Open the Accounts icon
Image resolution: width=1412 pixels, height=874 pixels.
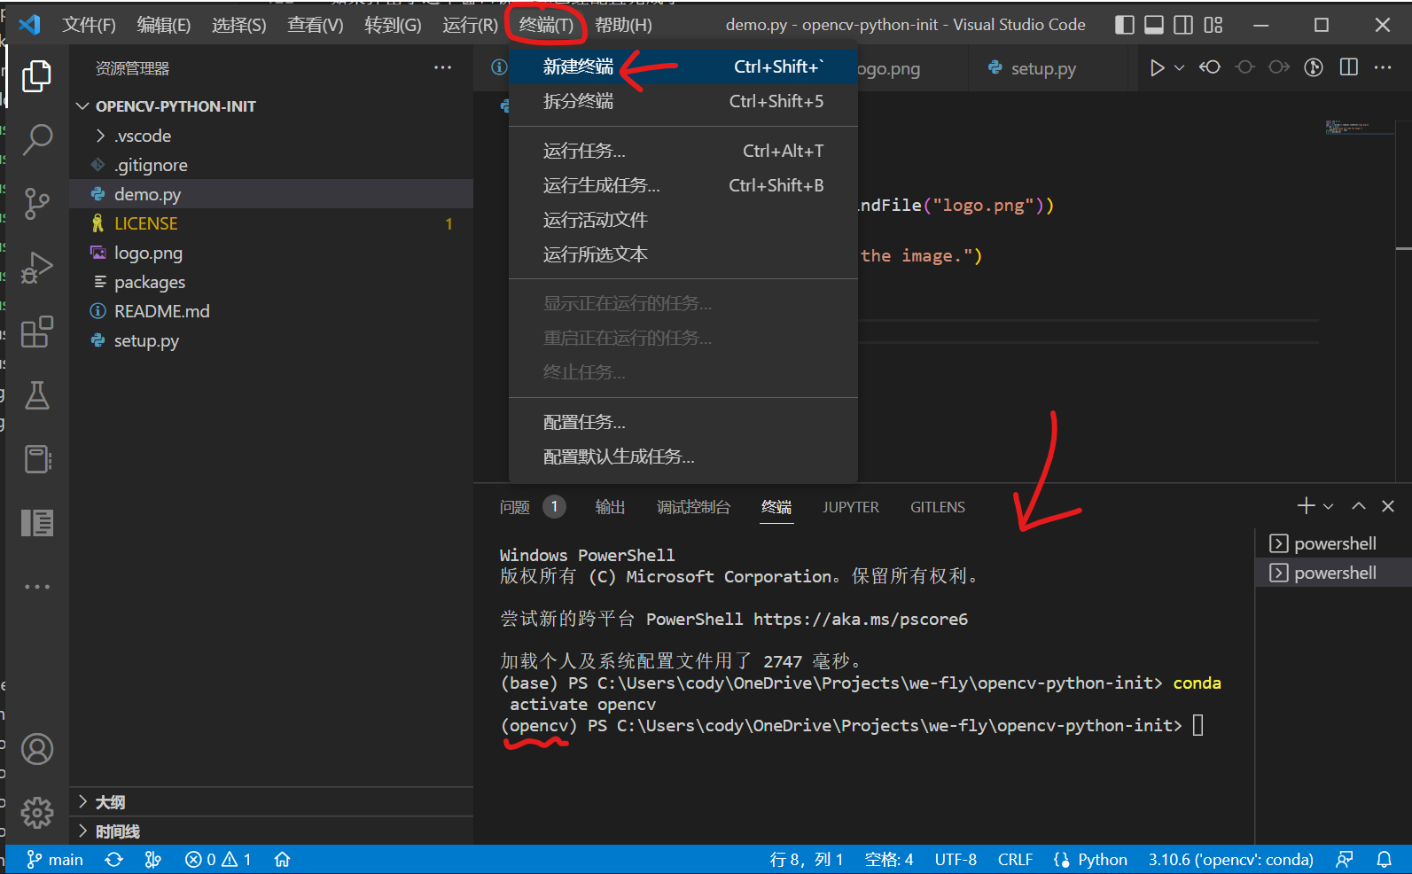tap(36, 750)
